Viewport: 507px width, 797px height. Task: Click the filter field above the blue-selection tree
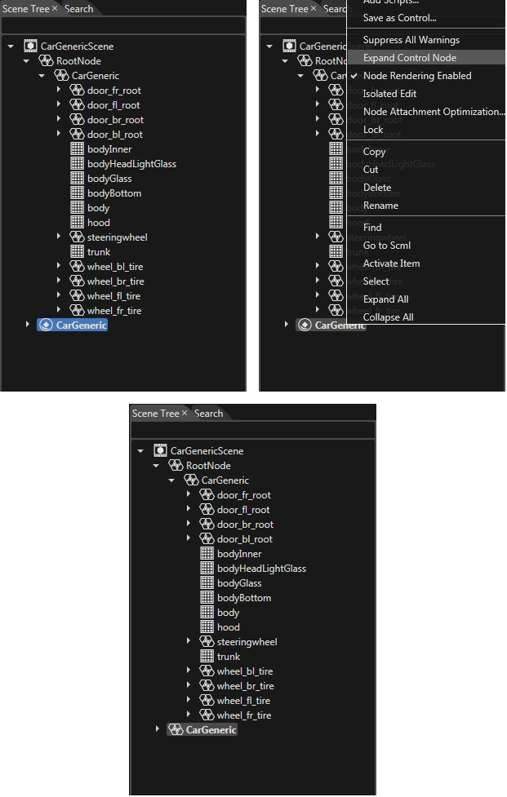click(123, 25)
